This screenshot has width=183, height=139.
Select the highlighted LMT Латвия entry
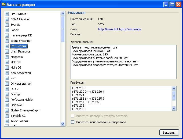(19, 46)
